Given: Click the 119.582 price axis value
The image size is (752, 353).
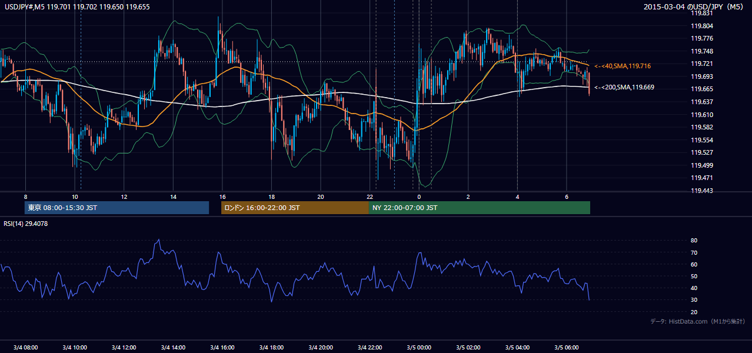Looking at the screenshot, I should (x=702, y=127).
